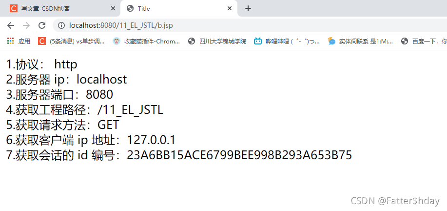
Task: Click the Bilibili bookmark icon
Action: point(258,41)
